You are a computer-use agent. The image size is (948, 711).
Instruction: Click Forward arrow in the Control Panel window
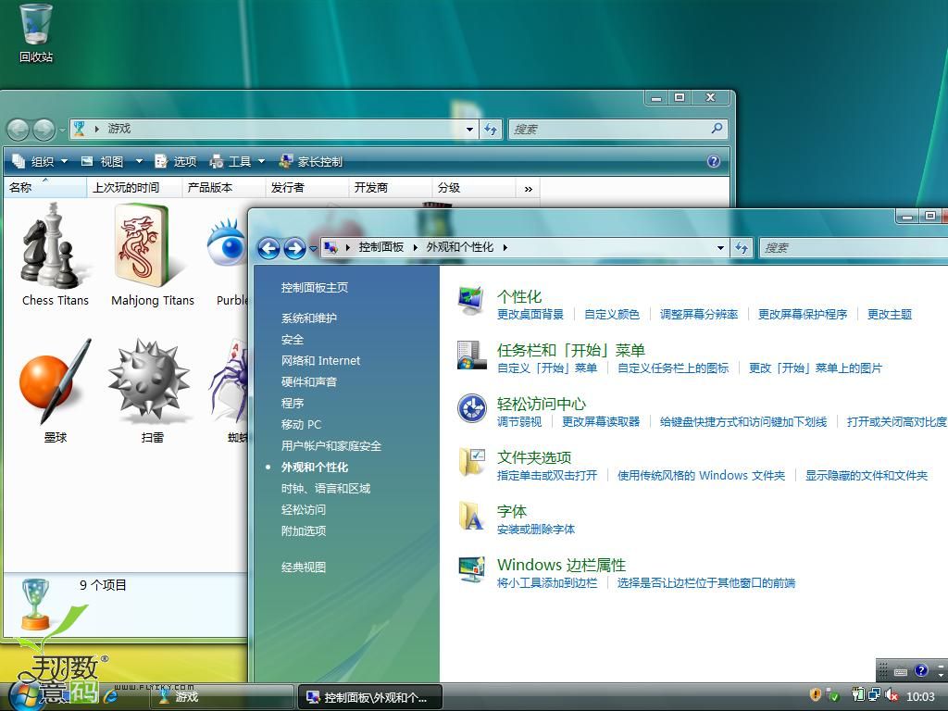tap(294, 248)
